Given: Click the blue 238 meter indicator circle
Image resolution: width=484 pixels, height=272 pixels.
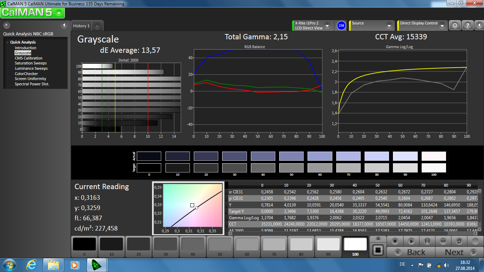Looking at the screenshot, I should [x=341, y=25].
